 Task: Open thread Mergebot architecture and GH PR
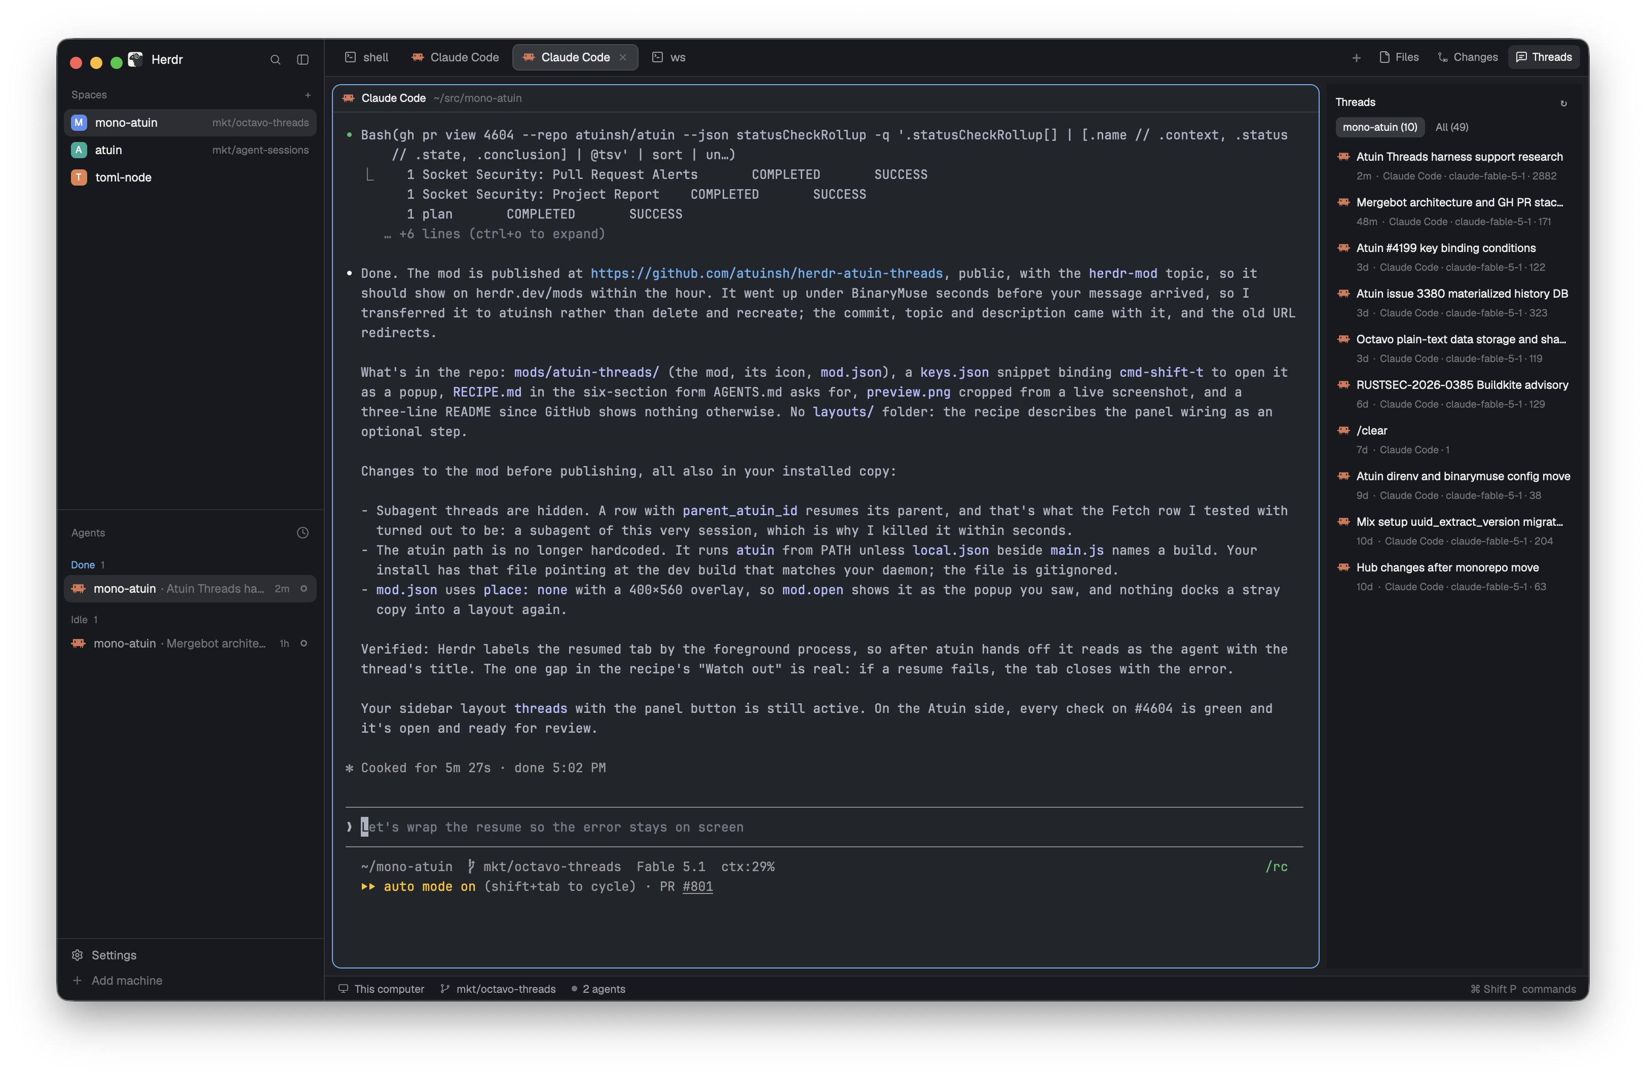(x=1454, y=212)
